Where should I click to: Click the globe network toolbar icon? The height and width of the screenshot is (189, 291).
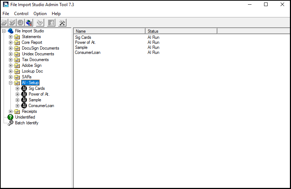coord(29,23)
